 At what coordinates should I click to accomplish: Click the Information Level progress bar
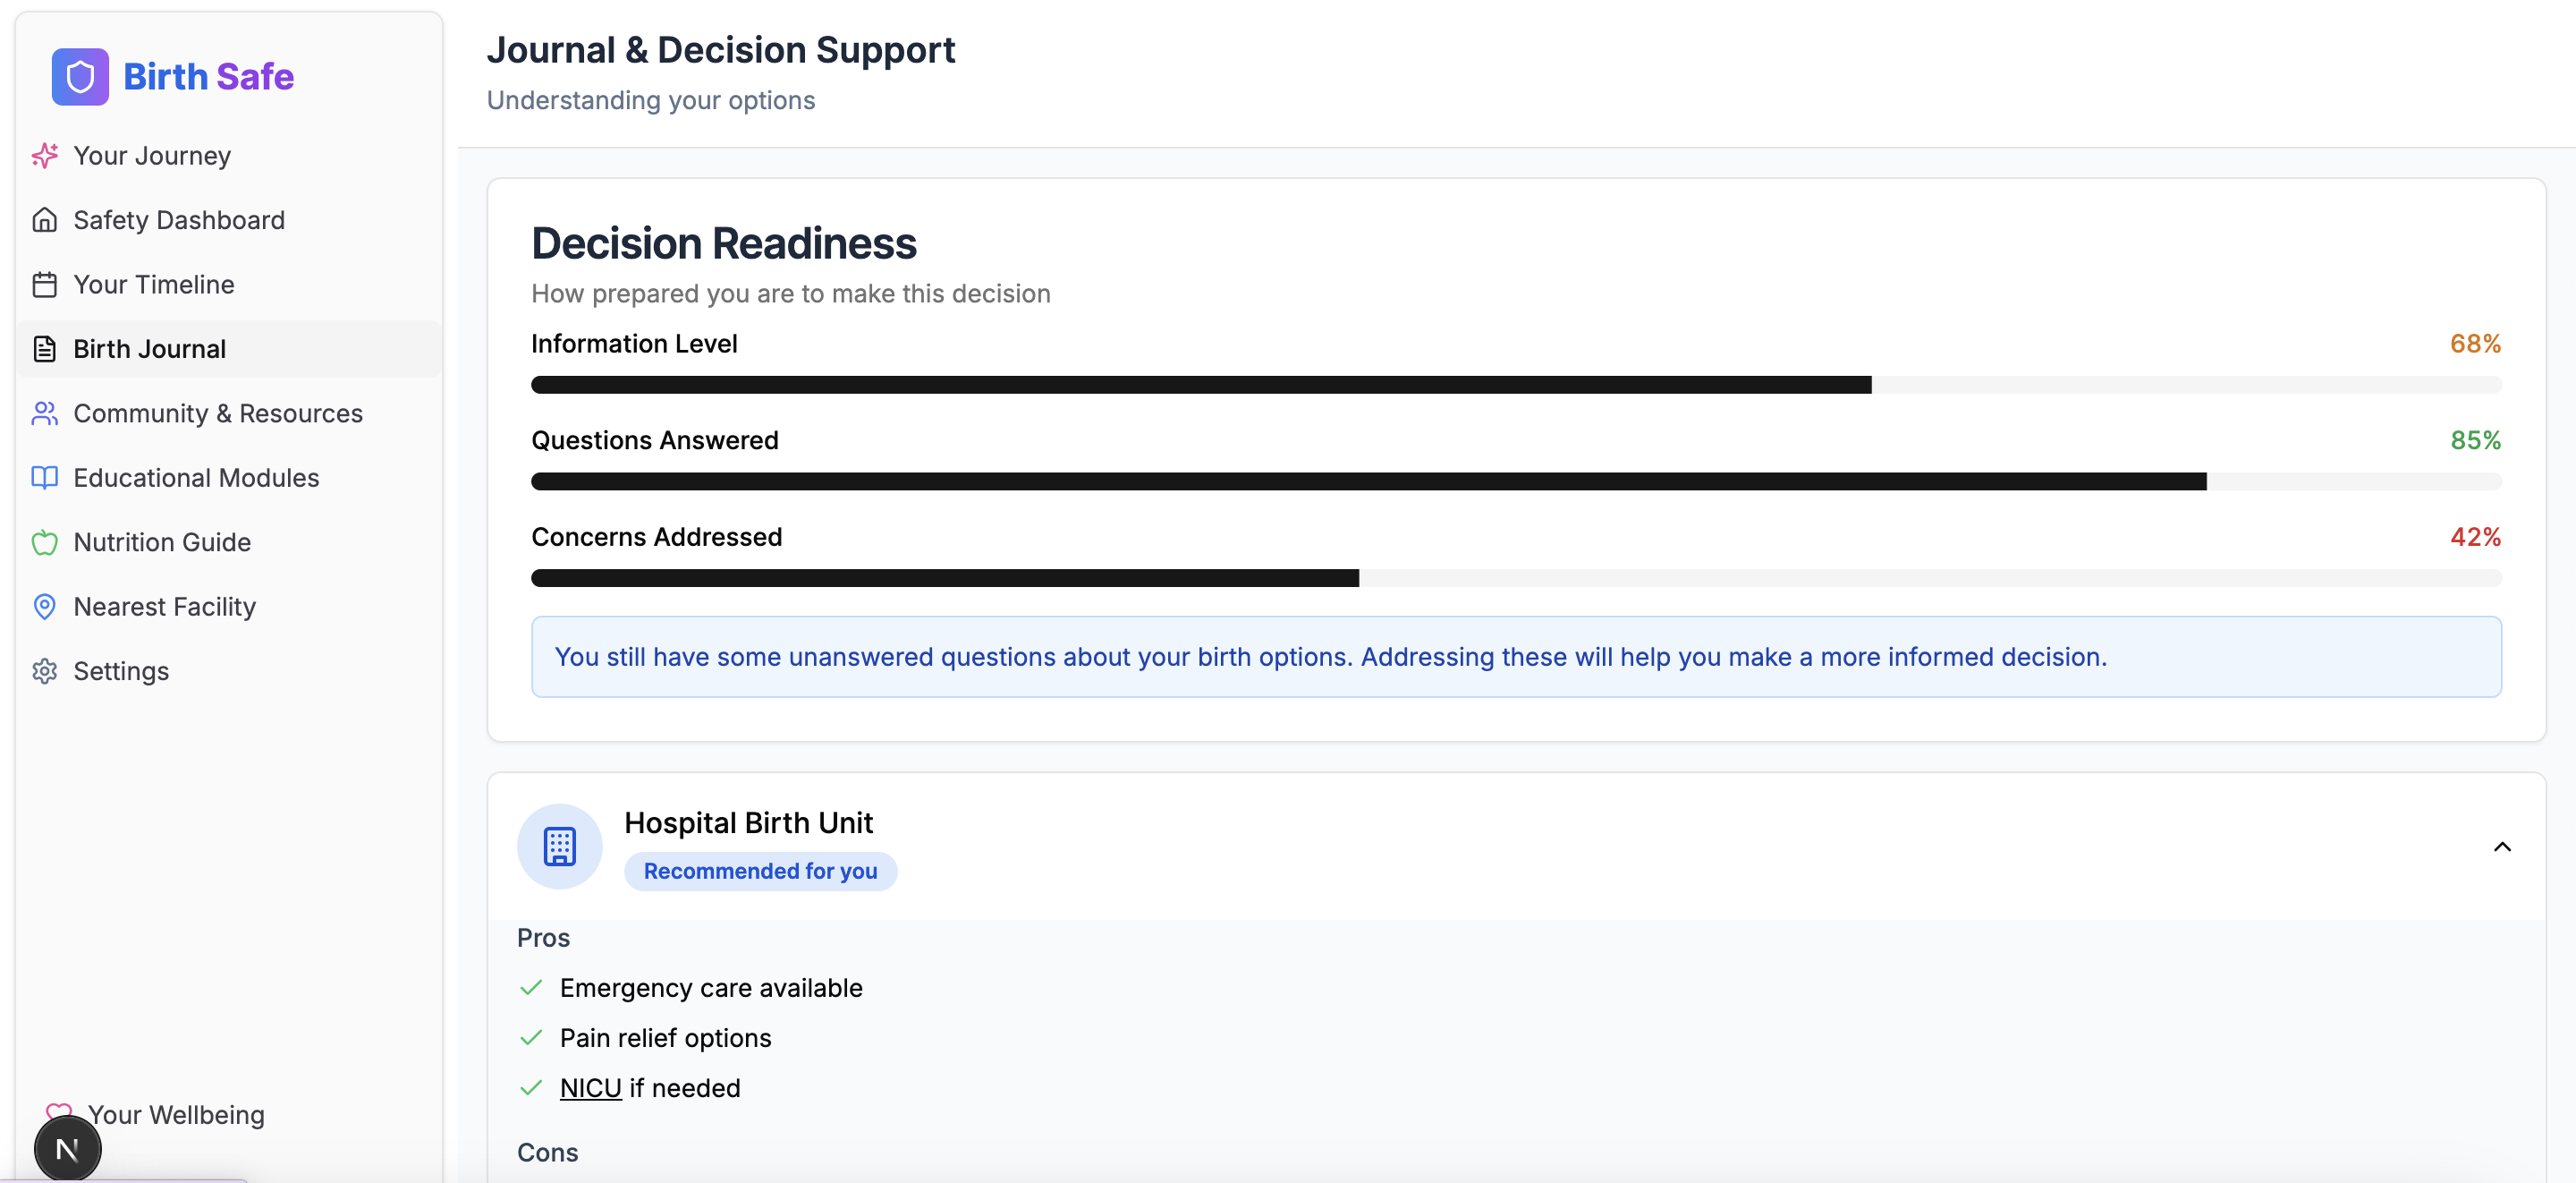pyautogui.click(x=1515, y=386)
